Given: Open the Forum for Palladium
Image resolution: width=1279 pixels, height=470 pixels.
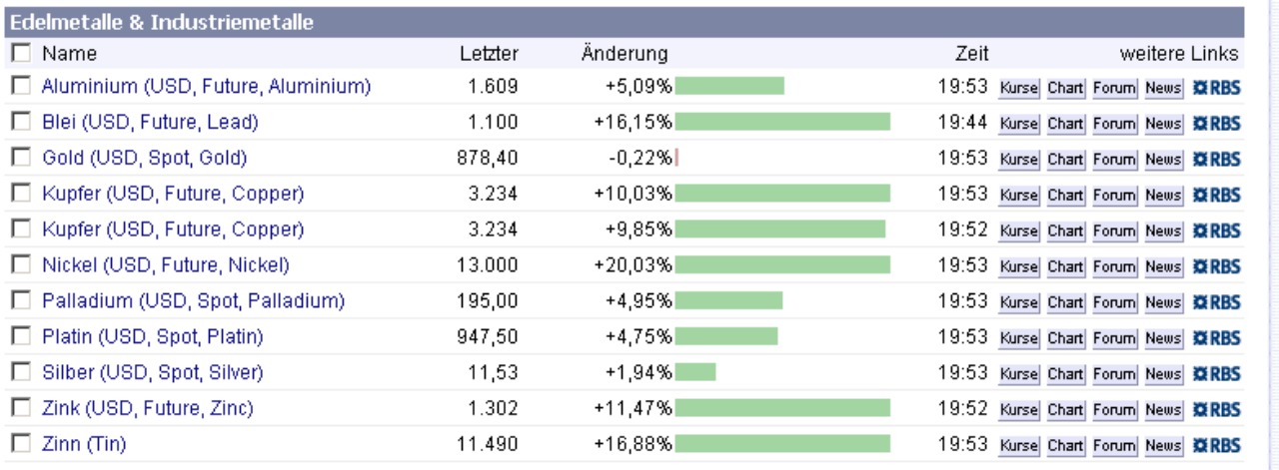Looking at the screenshot, I should point(1114,302).
